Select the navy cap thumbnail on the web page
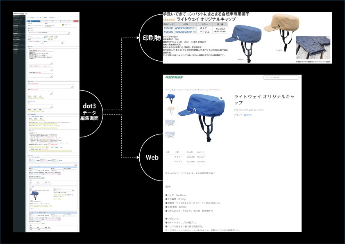 click(x=170, y=98)
